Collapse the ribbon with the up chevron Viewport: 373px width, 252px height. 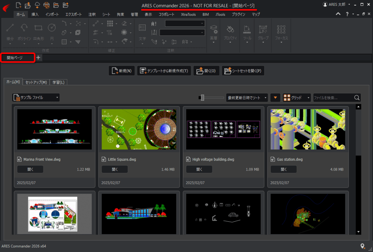(338, 14)
